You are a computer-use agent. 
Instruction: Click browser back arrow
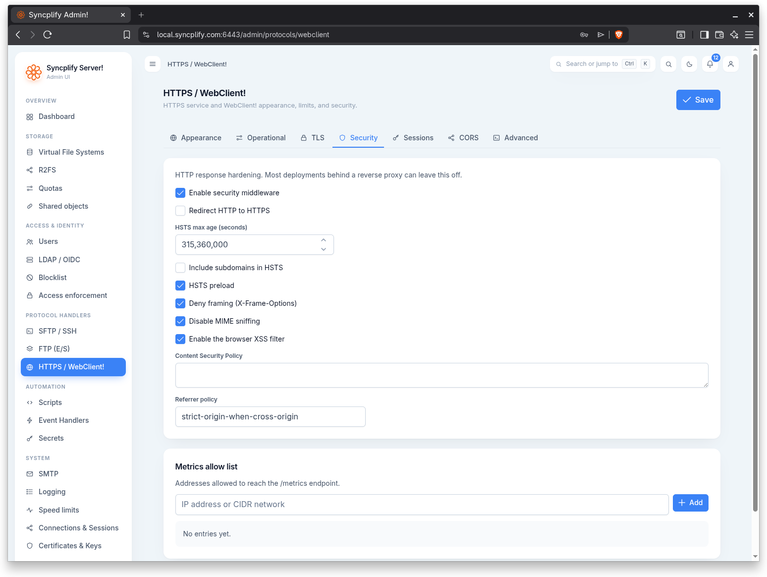18,35
